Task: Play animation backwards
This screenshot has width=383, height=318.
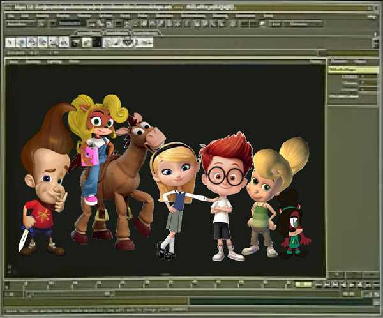Action: coord(343,285)
